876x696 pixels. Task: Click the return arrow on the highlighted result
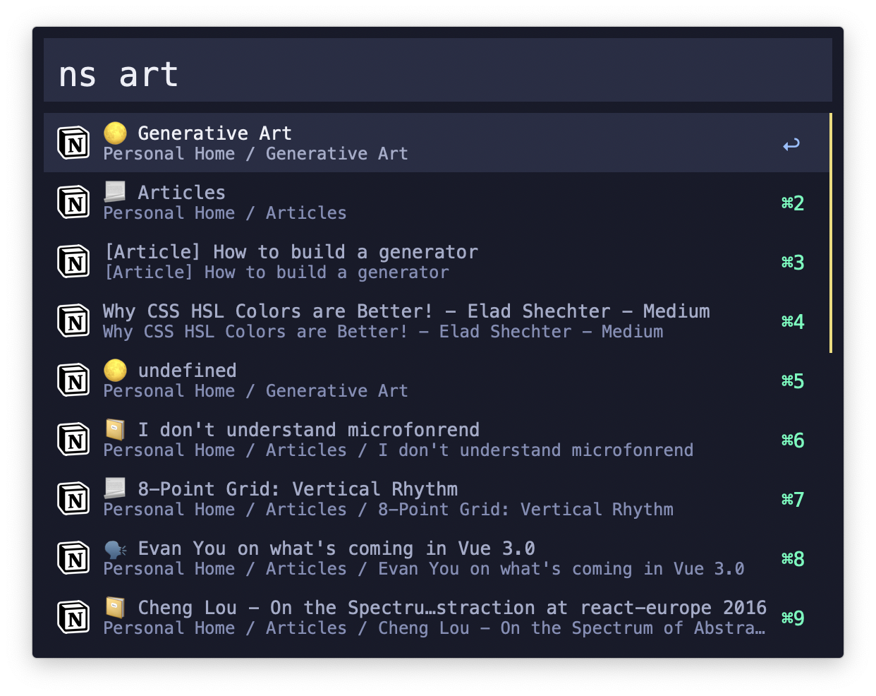pyautogui.click(x=791, y=143)
